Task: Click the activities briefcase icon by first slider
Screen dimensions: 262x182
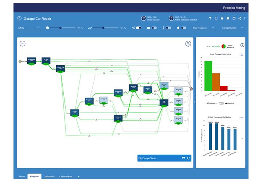Action: (47, 28)
